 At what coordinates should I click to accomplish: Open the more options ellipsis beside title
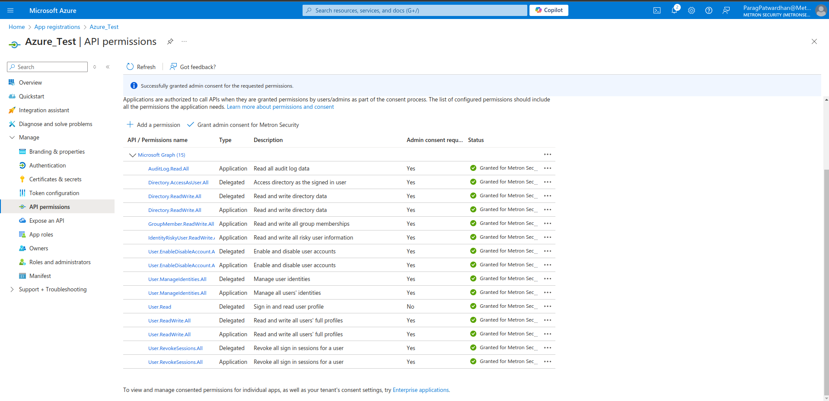tap(184, 41)
